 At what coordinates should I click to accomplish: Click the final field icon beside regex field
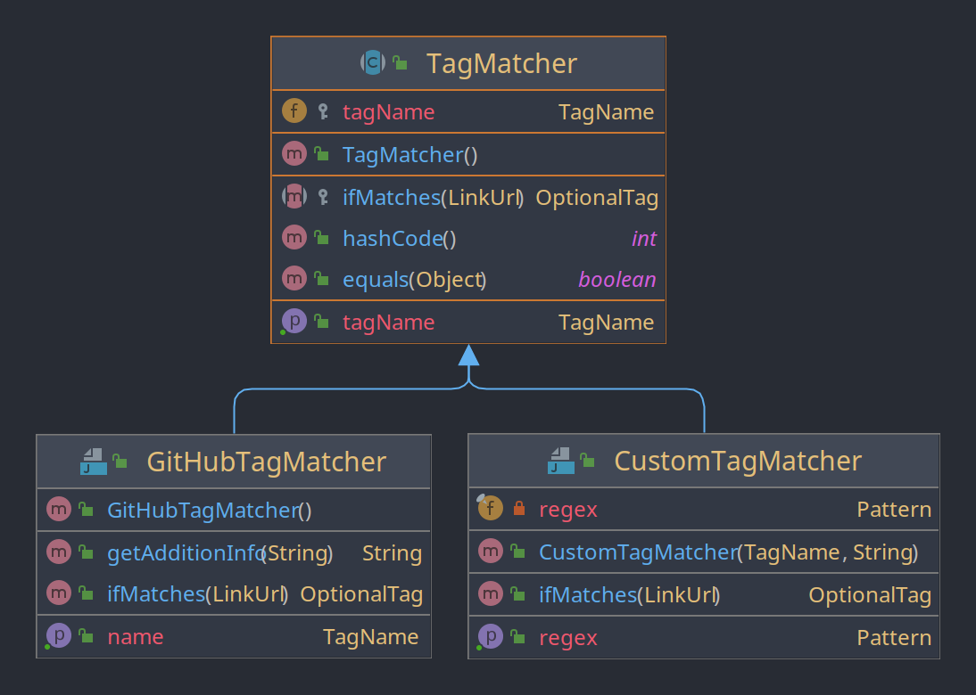pyautogui.click(x=491, y=509)
